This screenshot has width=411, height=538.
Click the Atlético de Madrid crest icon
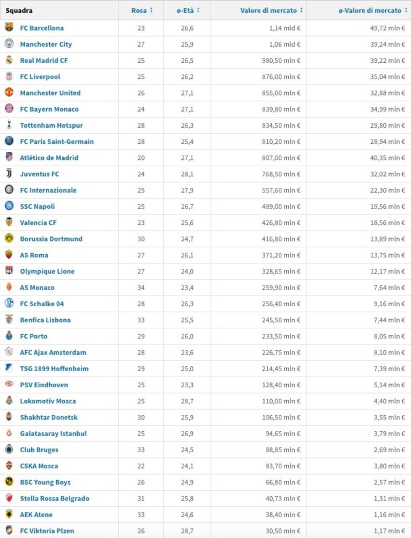(x=9, y=157)
